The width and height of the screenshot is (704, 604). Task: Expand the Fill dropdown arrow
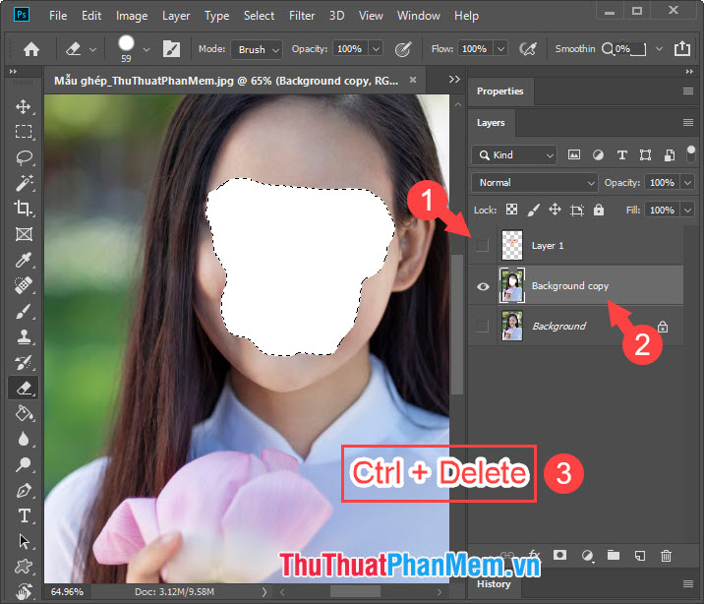687,211
